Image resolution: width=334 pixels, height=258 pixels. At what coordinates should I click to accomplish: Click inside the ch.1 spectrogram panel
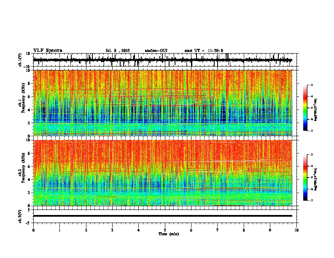[163, 103]
